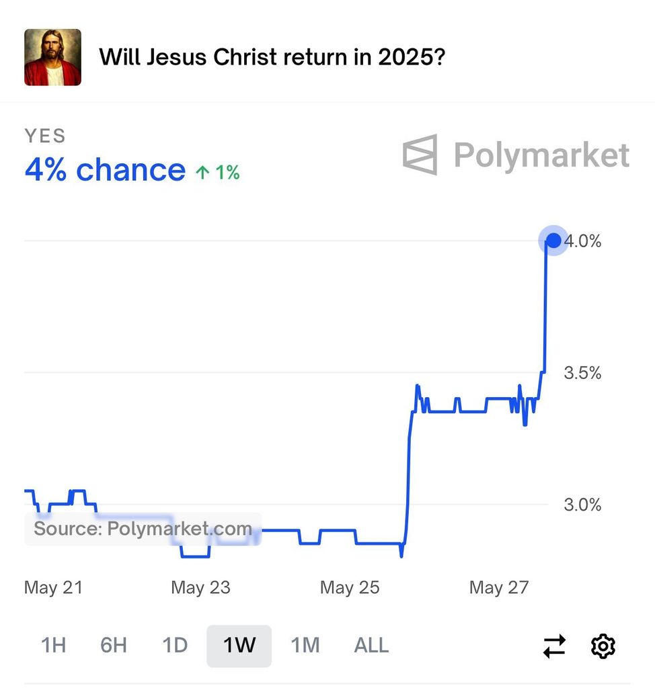The image size is (655, 688).
Task: Select the 1W time range
Action: (239, 646)
